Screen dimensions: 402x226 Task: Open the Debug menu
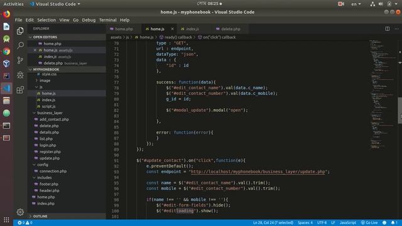[89, 20]
